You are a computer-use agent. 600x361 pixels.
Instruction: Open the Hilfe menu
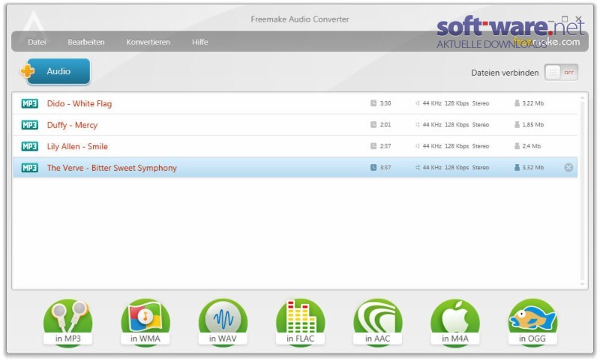tap(199, 42)
